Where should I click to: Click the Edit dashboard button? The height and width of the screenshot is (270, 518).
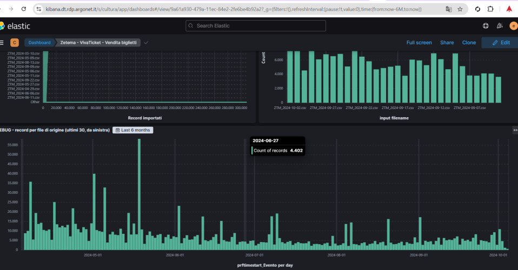(x=501, y=43)
